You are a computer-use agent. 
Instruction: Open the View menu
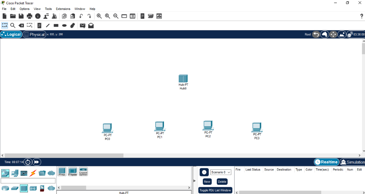[37, 9]
